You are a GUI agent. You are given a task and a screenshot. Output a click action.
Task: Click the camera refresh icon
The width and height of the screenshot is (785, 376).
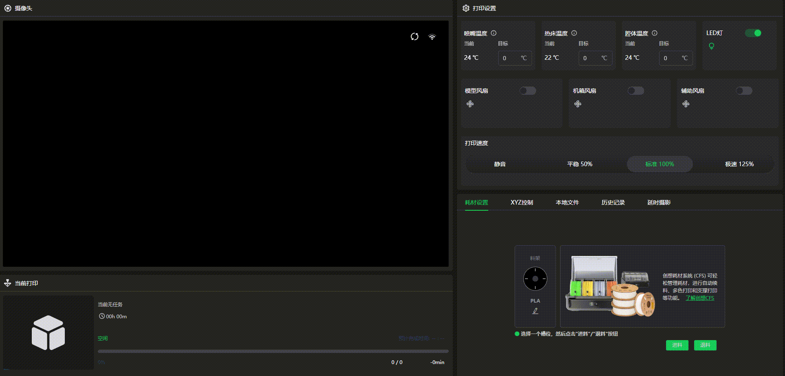[414, 37]
